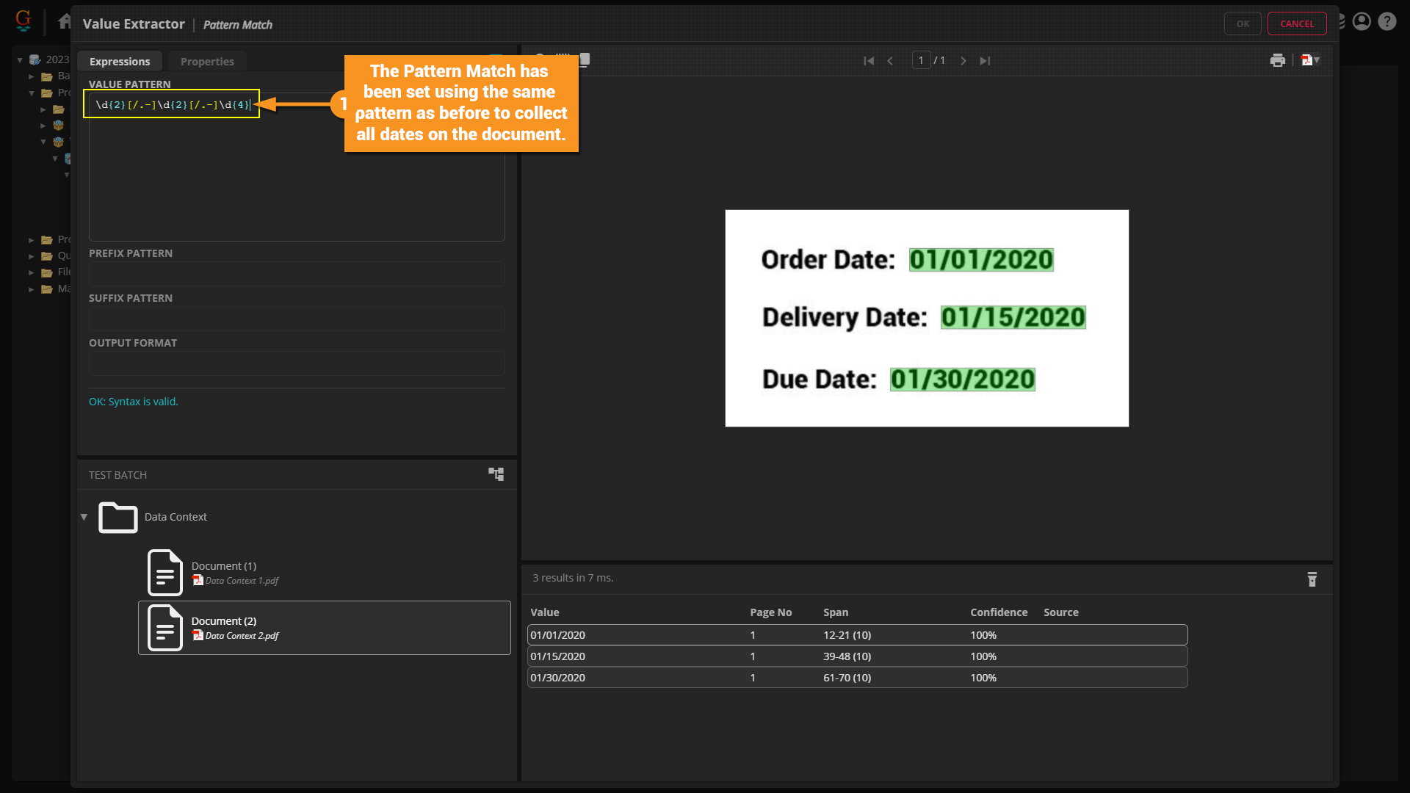Image resolution: width=1410 pixels, height=793 pixels.
Task: Go to the next page
Action: (963, 61)
